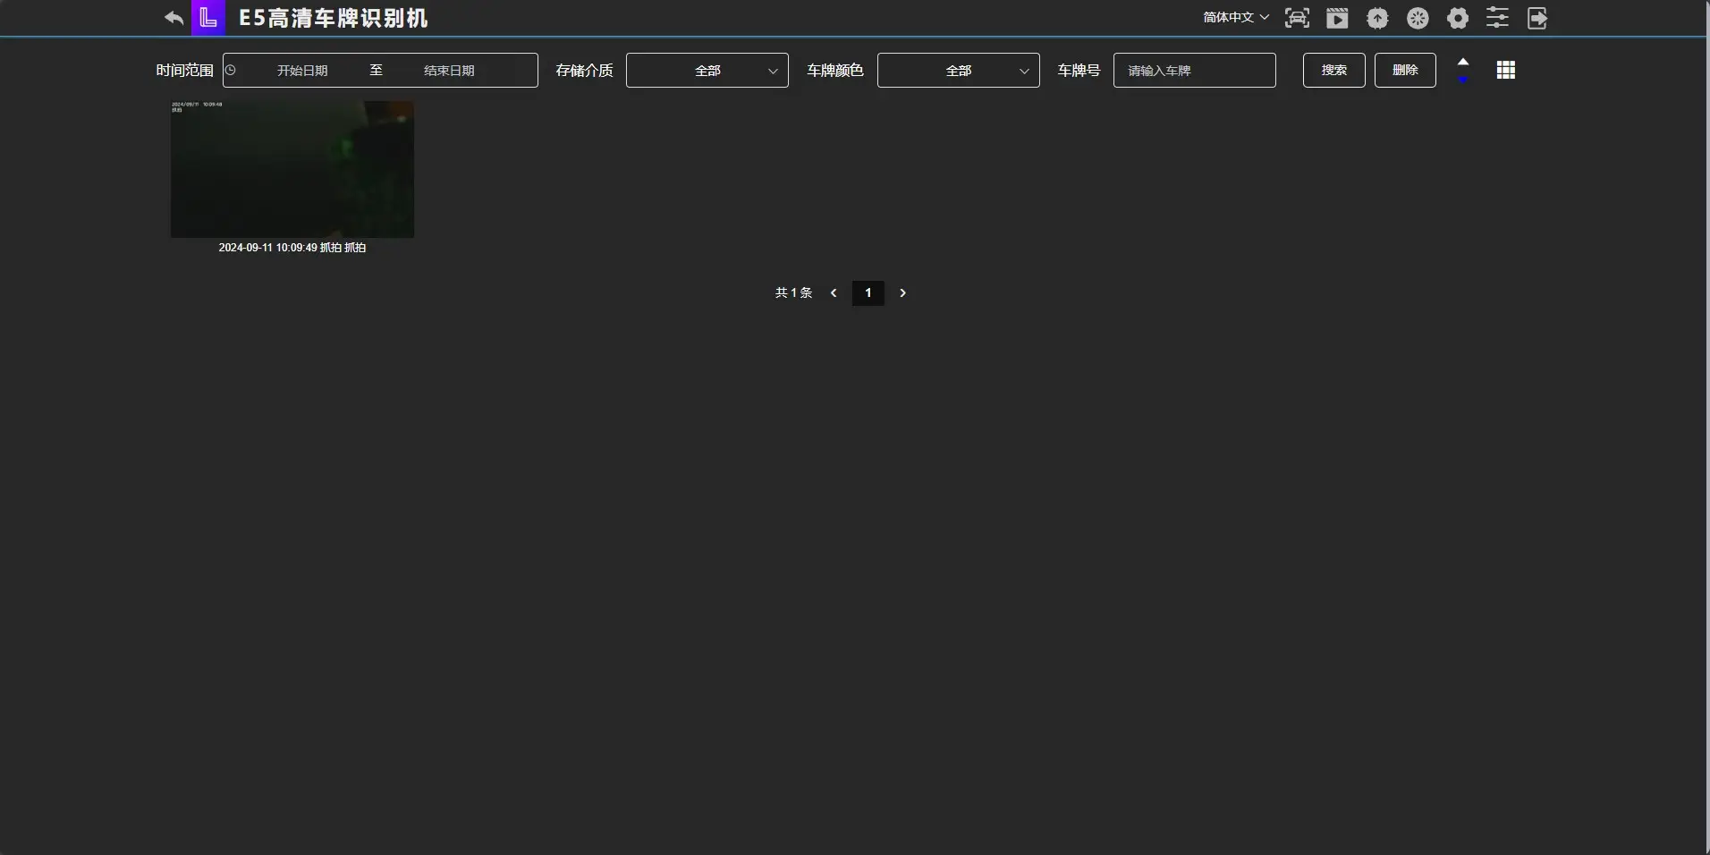Viewport: 1710px width, 855px height.
Task: Click the 搜索 search button
Action: pos(1333,70)
